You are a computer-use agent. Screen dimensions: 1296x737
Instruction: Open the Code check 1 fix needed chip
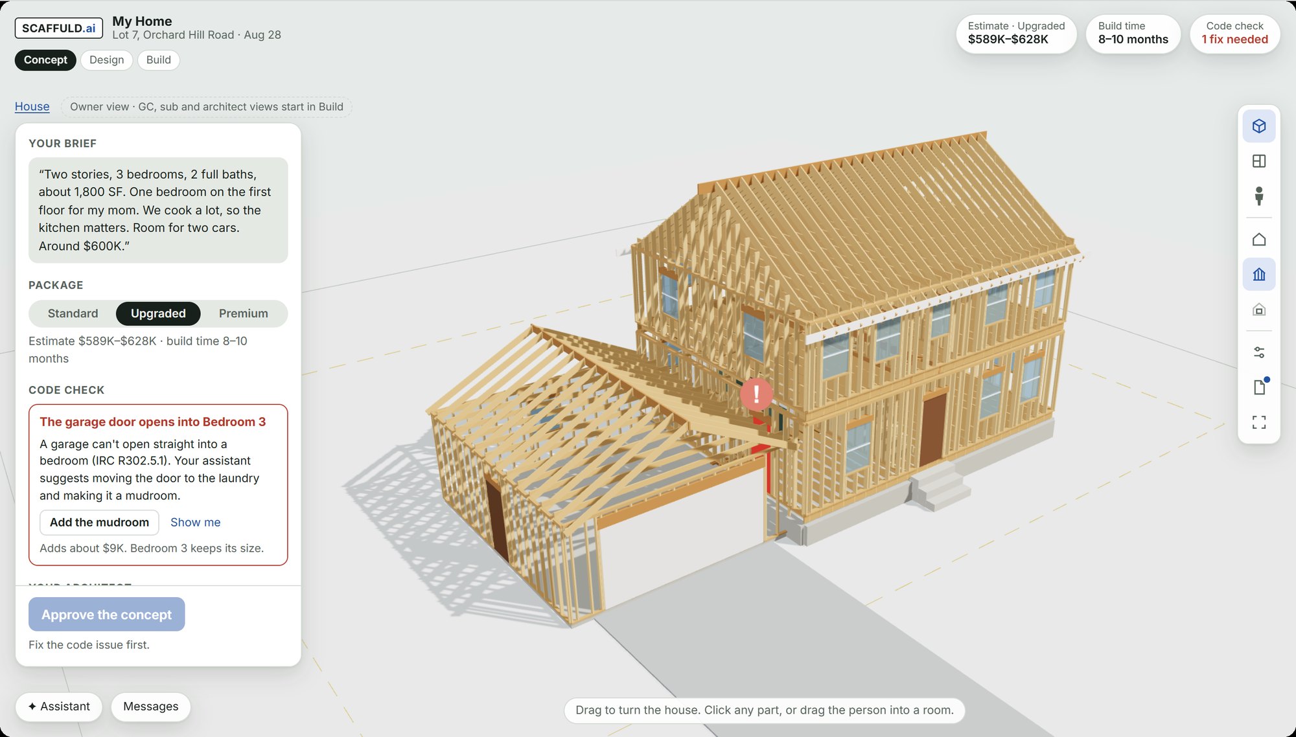[1234, 34]
